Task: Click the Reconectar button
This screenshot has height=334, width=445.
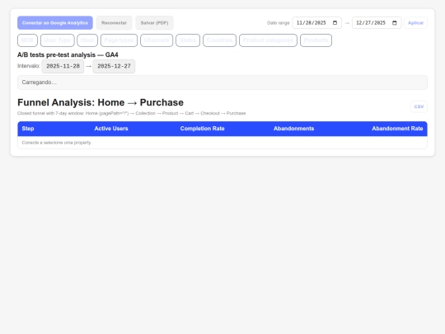Action: [114, 23]
